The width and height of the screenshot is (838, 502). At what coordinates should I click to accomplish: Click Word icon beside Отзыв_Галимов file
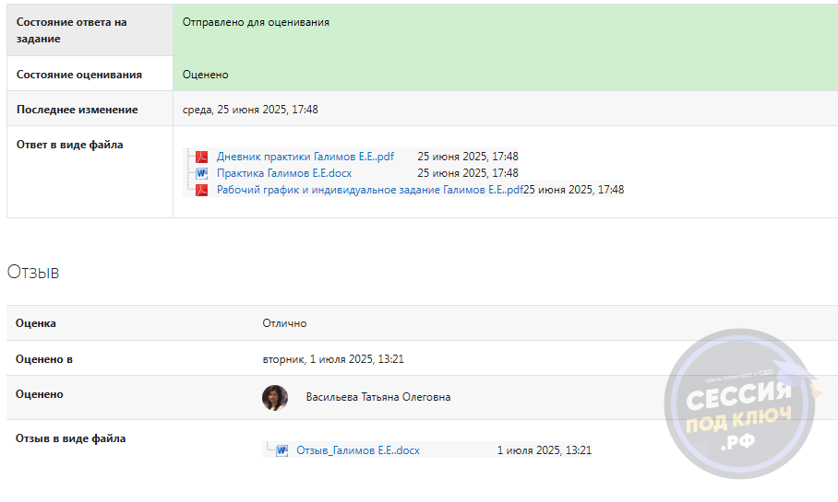[281, 450]
